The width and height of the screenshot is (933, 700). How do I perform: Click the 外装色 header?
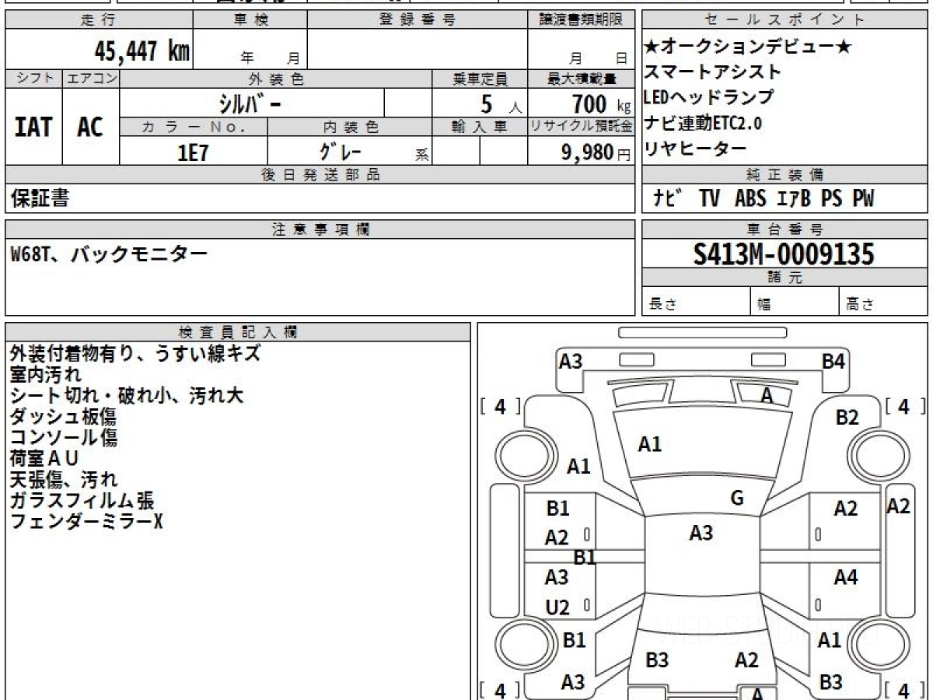(x=276, y=79)
